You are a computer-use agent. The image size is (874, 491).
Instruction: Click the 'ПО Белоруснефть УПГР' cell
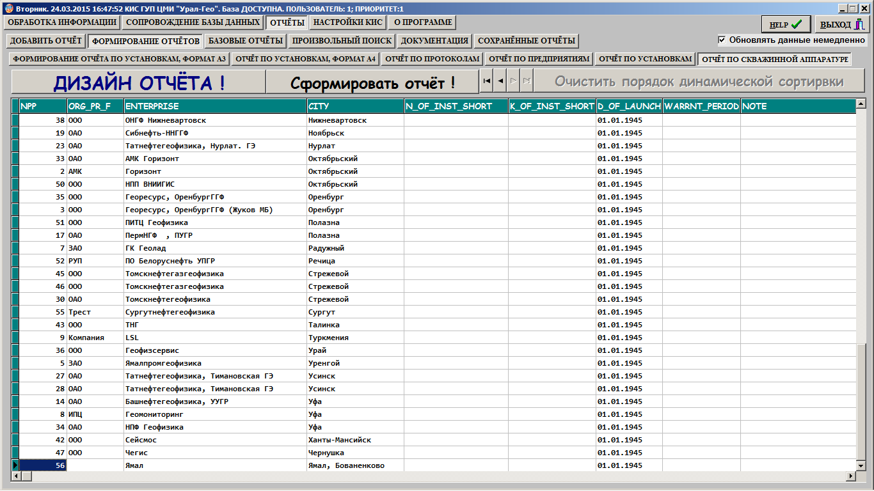[216, 261]
